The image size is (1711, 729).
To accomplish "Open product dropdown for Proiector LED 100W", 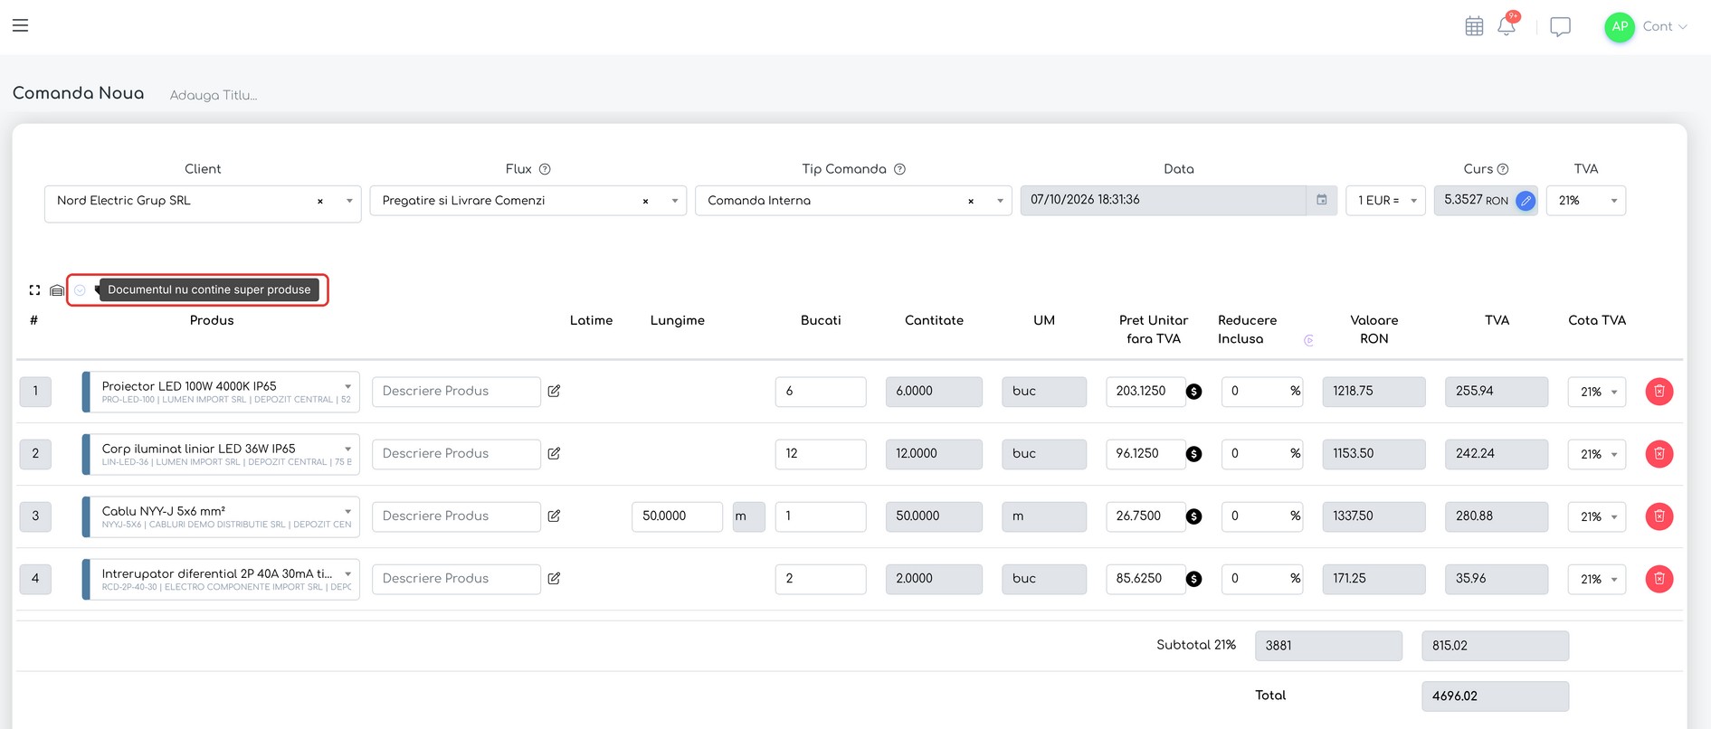I will click(347, 386).
